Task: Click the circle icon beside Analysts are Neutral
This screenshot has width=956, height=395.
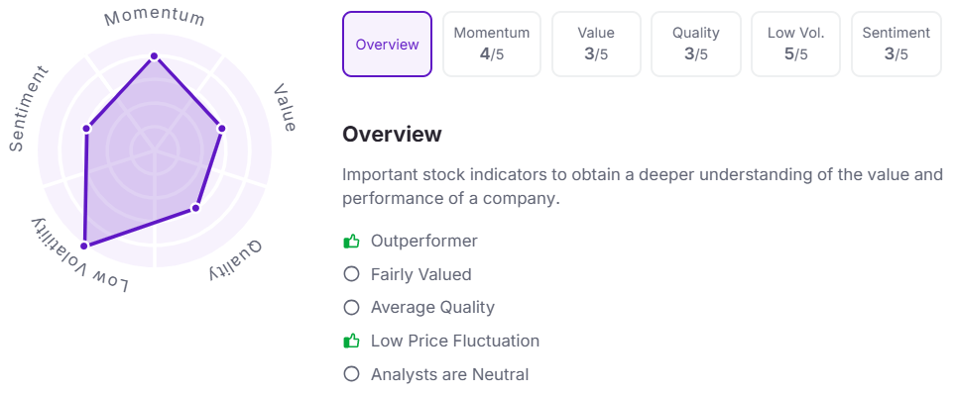Action: point(351,373)
